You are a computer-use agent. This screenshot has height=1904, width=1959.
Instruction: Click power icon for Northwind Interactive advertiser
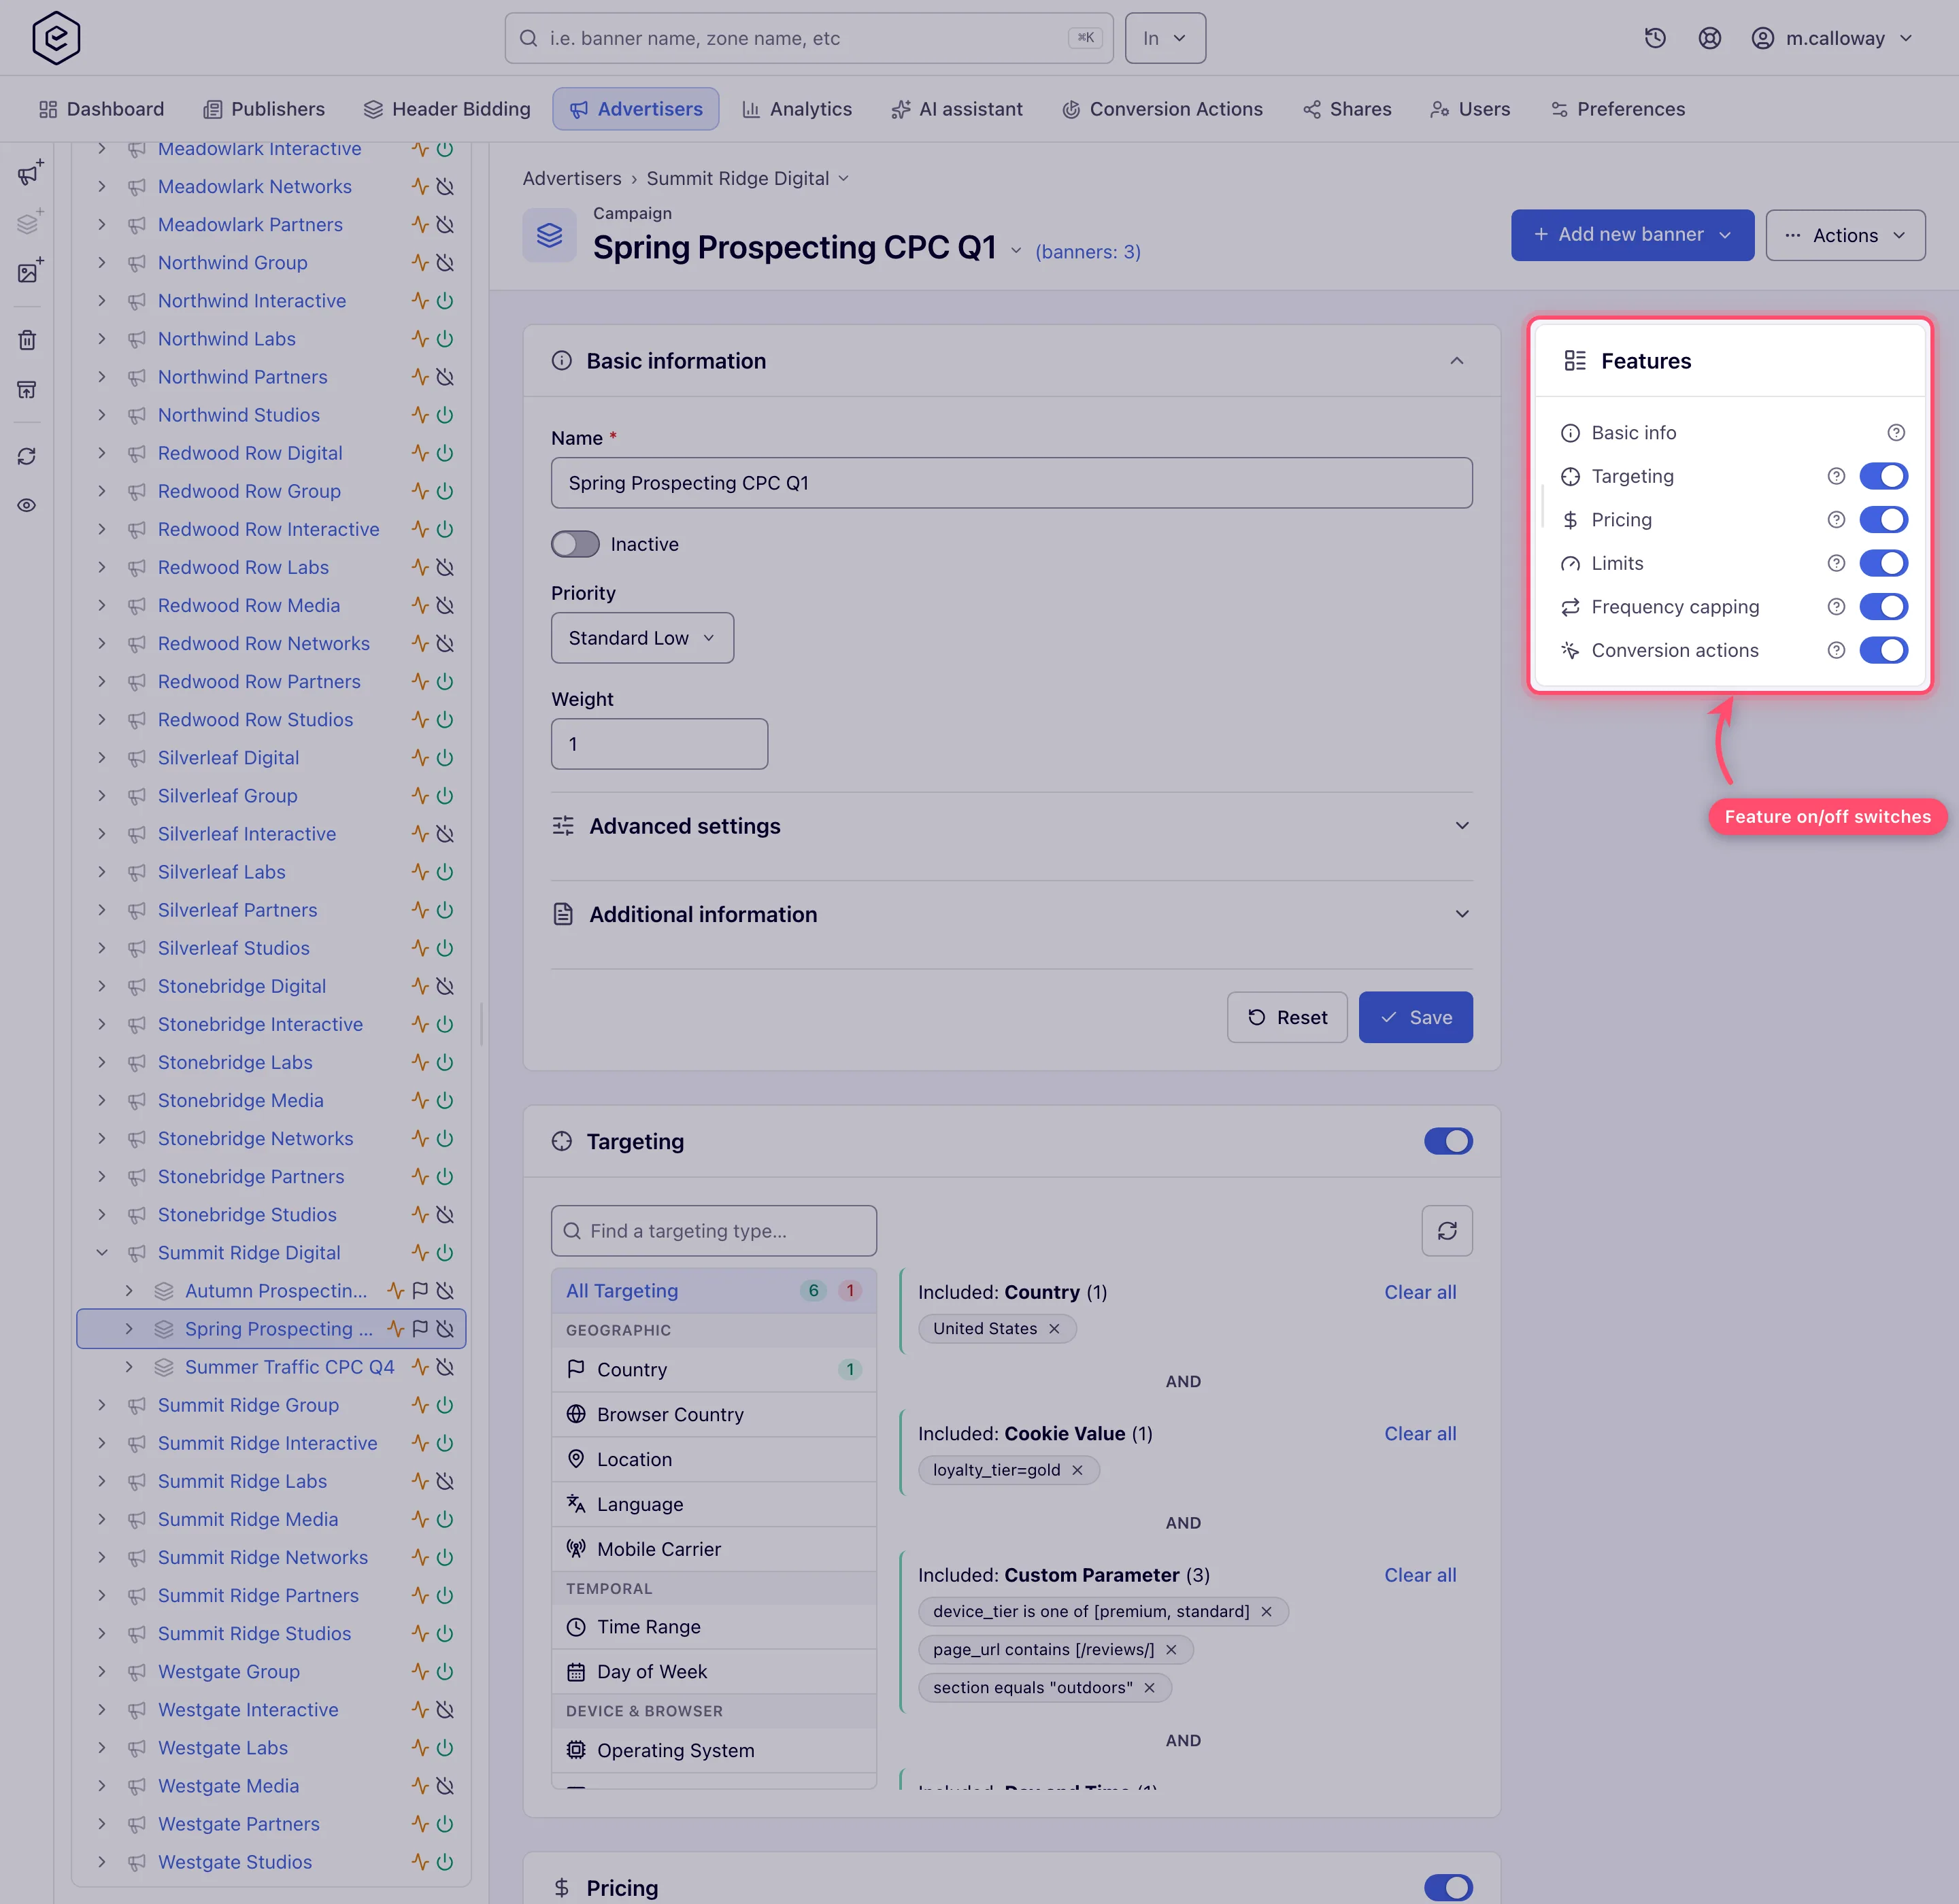(x=446, y=301)
